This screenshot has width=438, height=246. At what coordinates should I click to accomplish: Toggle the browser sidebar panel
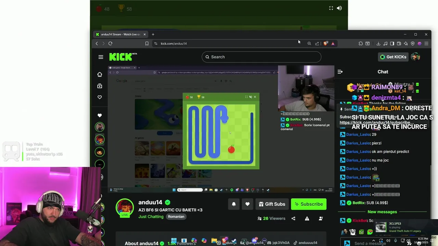(x=392, y=43)
